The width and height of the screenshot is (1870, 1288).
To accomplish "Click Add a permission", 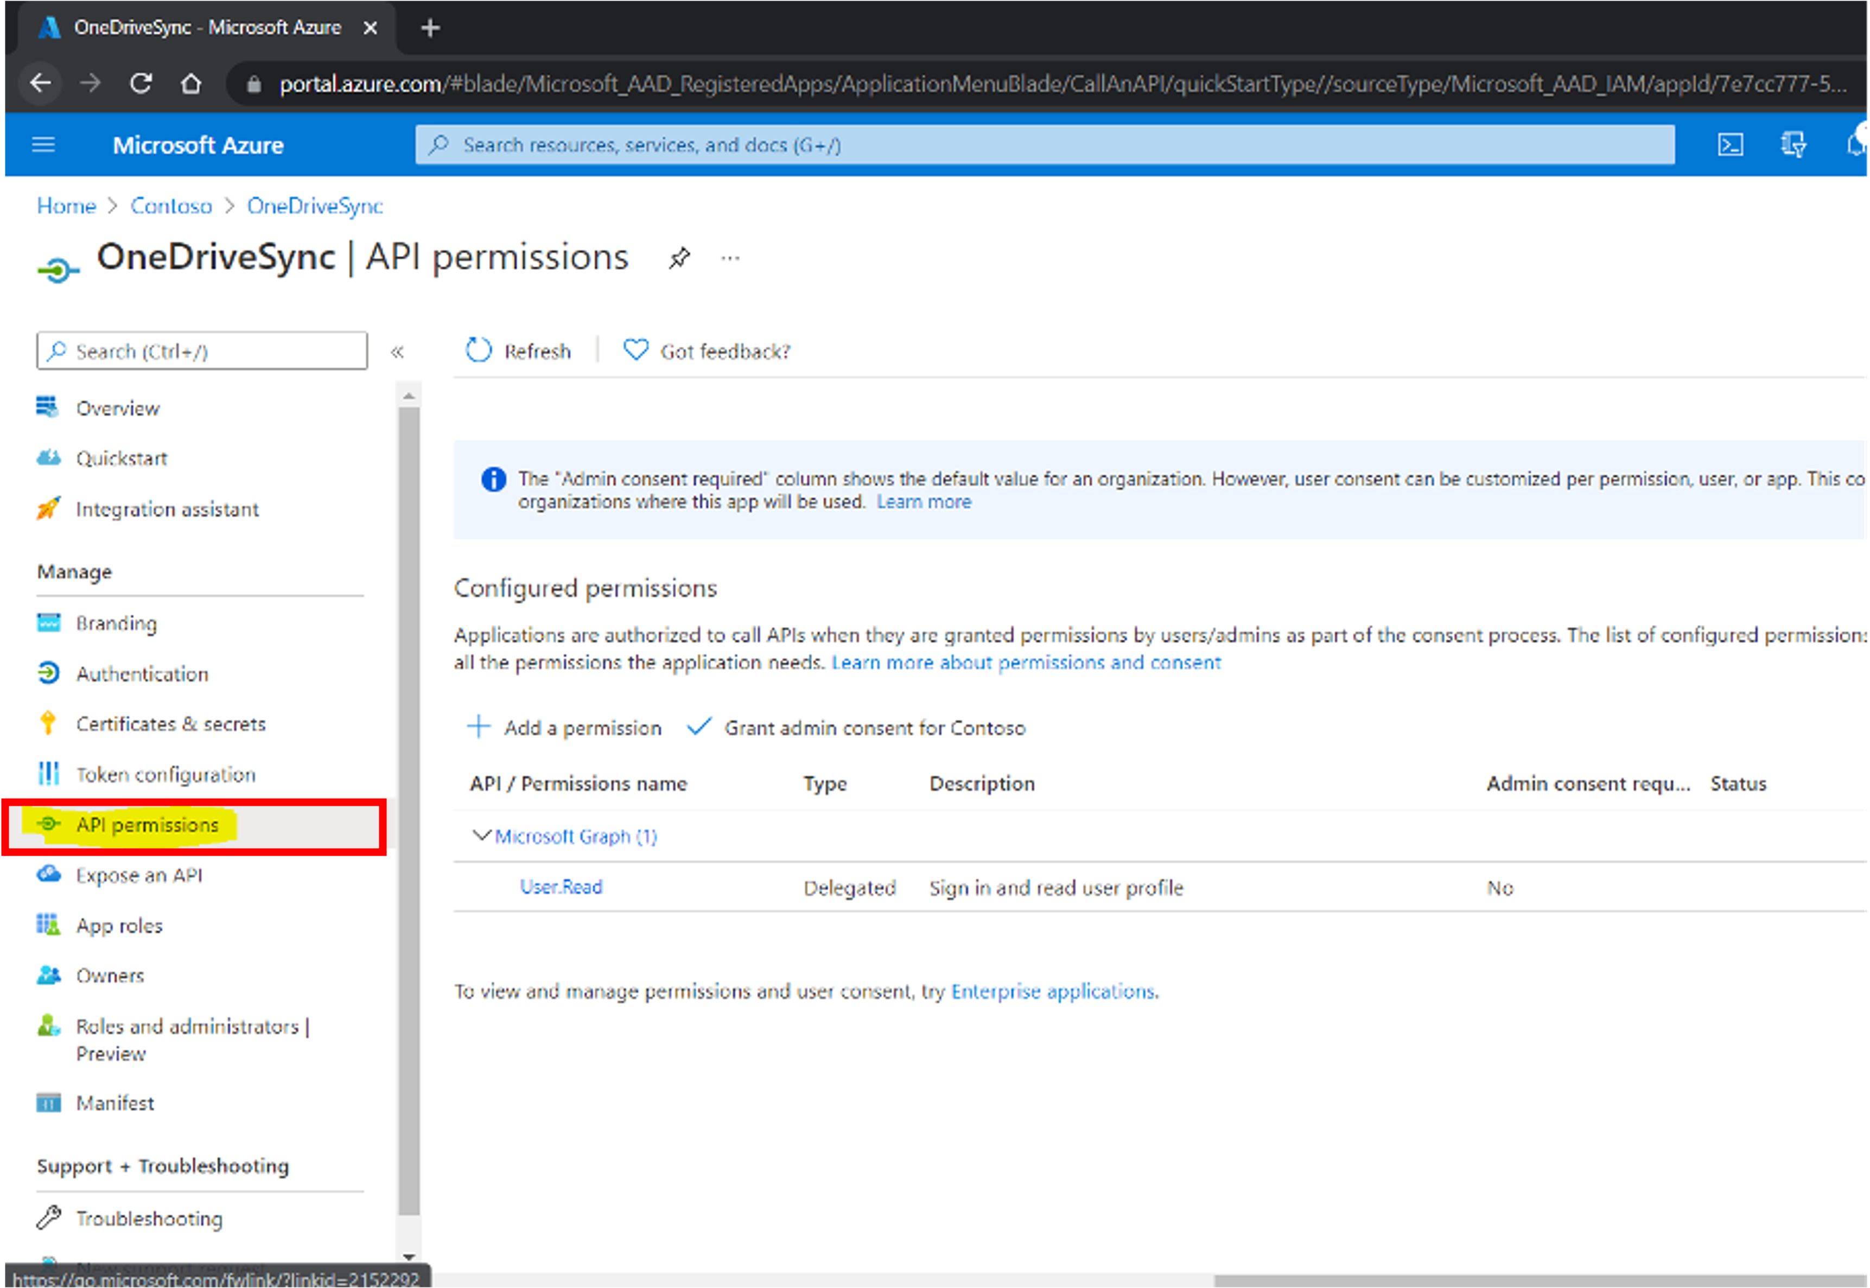I will [564, 728].
